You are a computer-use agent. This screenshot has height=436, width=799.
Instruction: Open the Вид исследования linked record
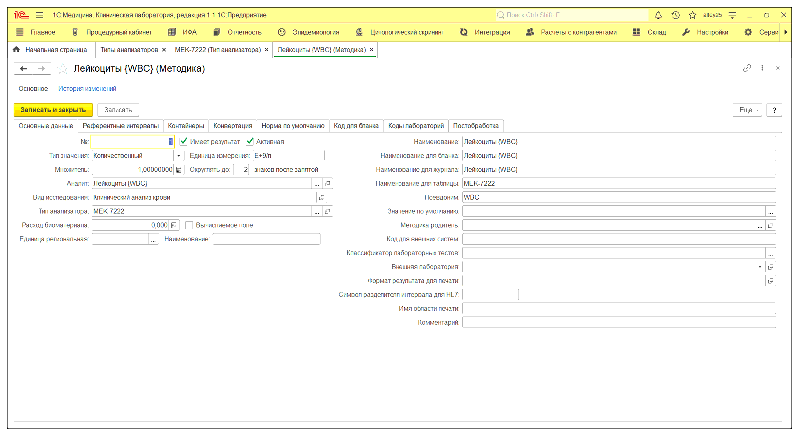tap(322, 198)
